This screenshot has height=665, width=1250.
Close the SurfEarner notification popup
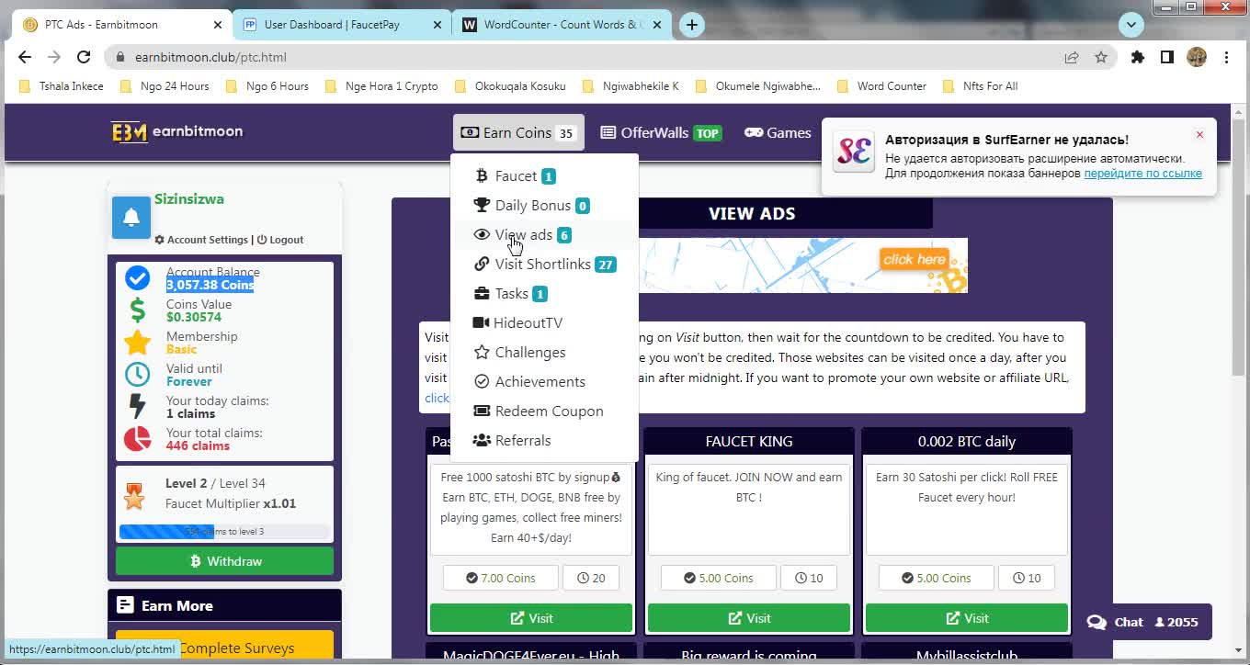1199,135
